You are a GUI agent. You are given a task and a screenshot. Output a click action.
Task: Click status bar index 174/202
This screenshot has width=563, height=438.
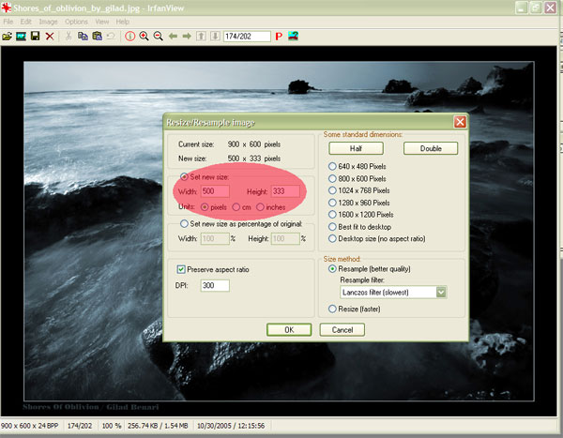click(80, 426)
